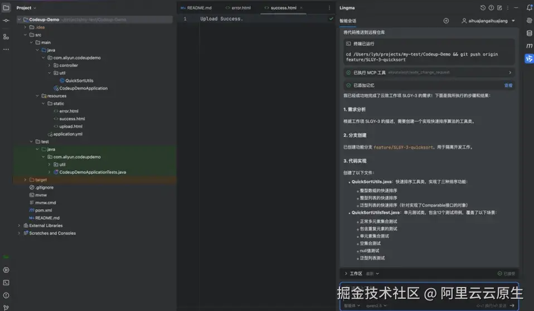Click 查看 link next to 已添加记忆
This screenshot has height=311, width=534.
click(x=508, y=85)
